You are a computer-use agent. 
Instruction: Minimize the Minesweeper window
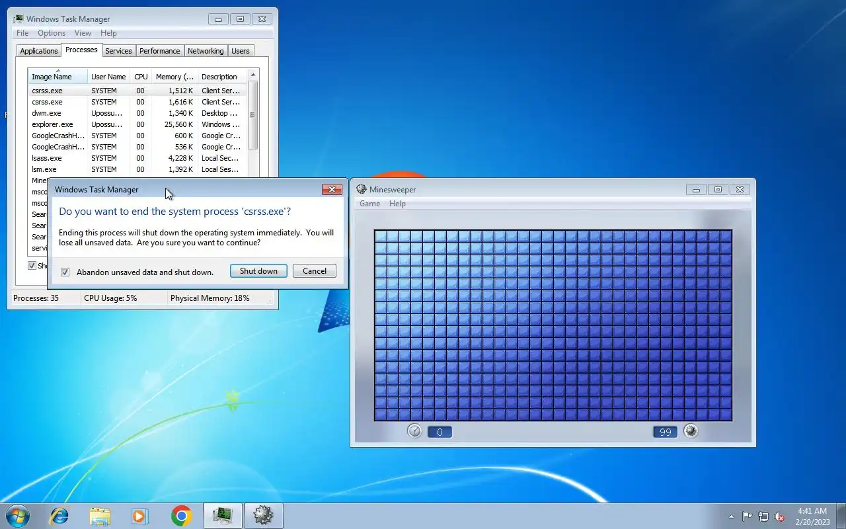point(695,189)
